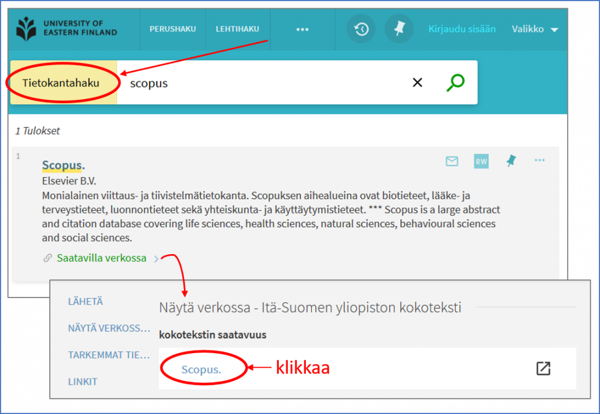The image size is (600, 414).
Task: Jump to the LÄHETÄ section
Action: (x=86, y=302)
